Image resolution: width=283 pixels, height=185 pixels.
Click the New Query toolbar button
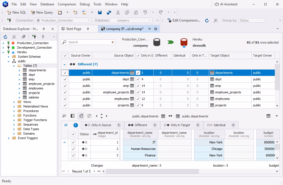pos(42,12)
